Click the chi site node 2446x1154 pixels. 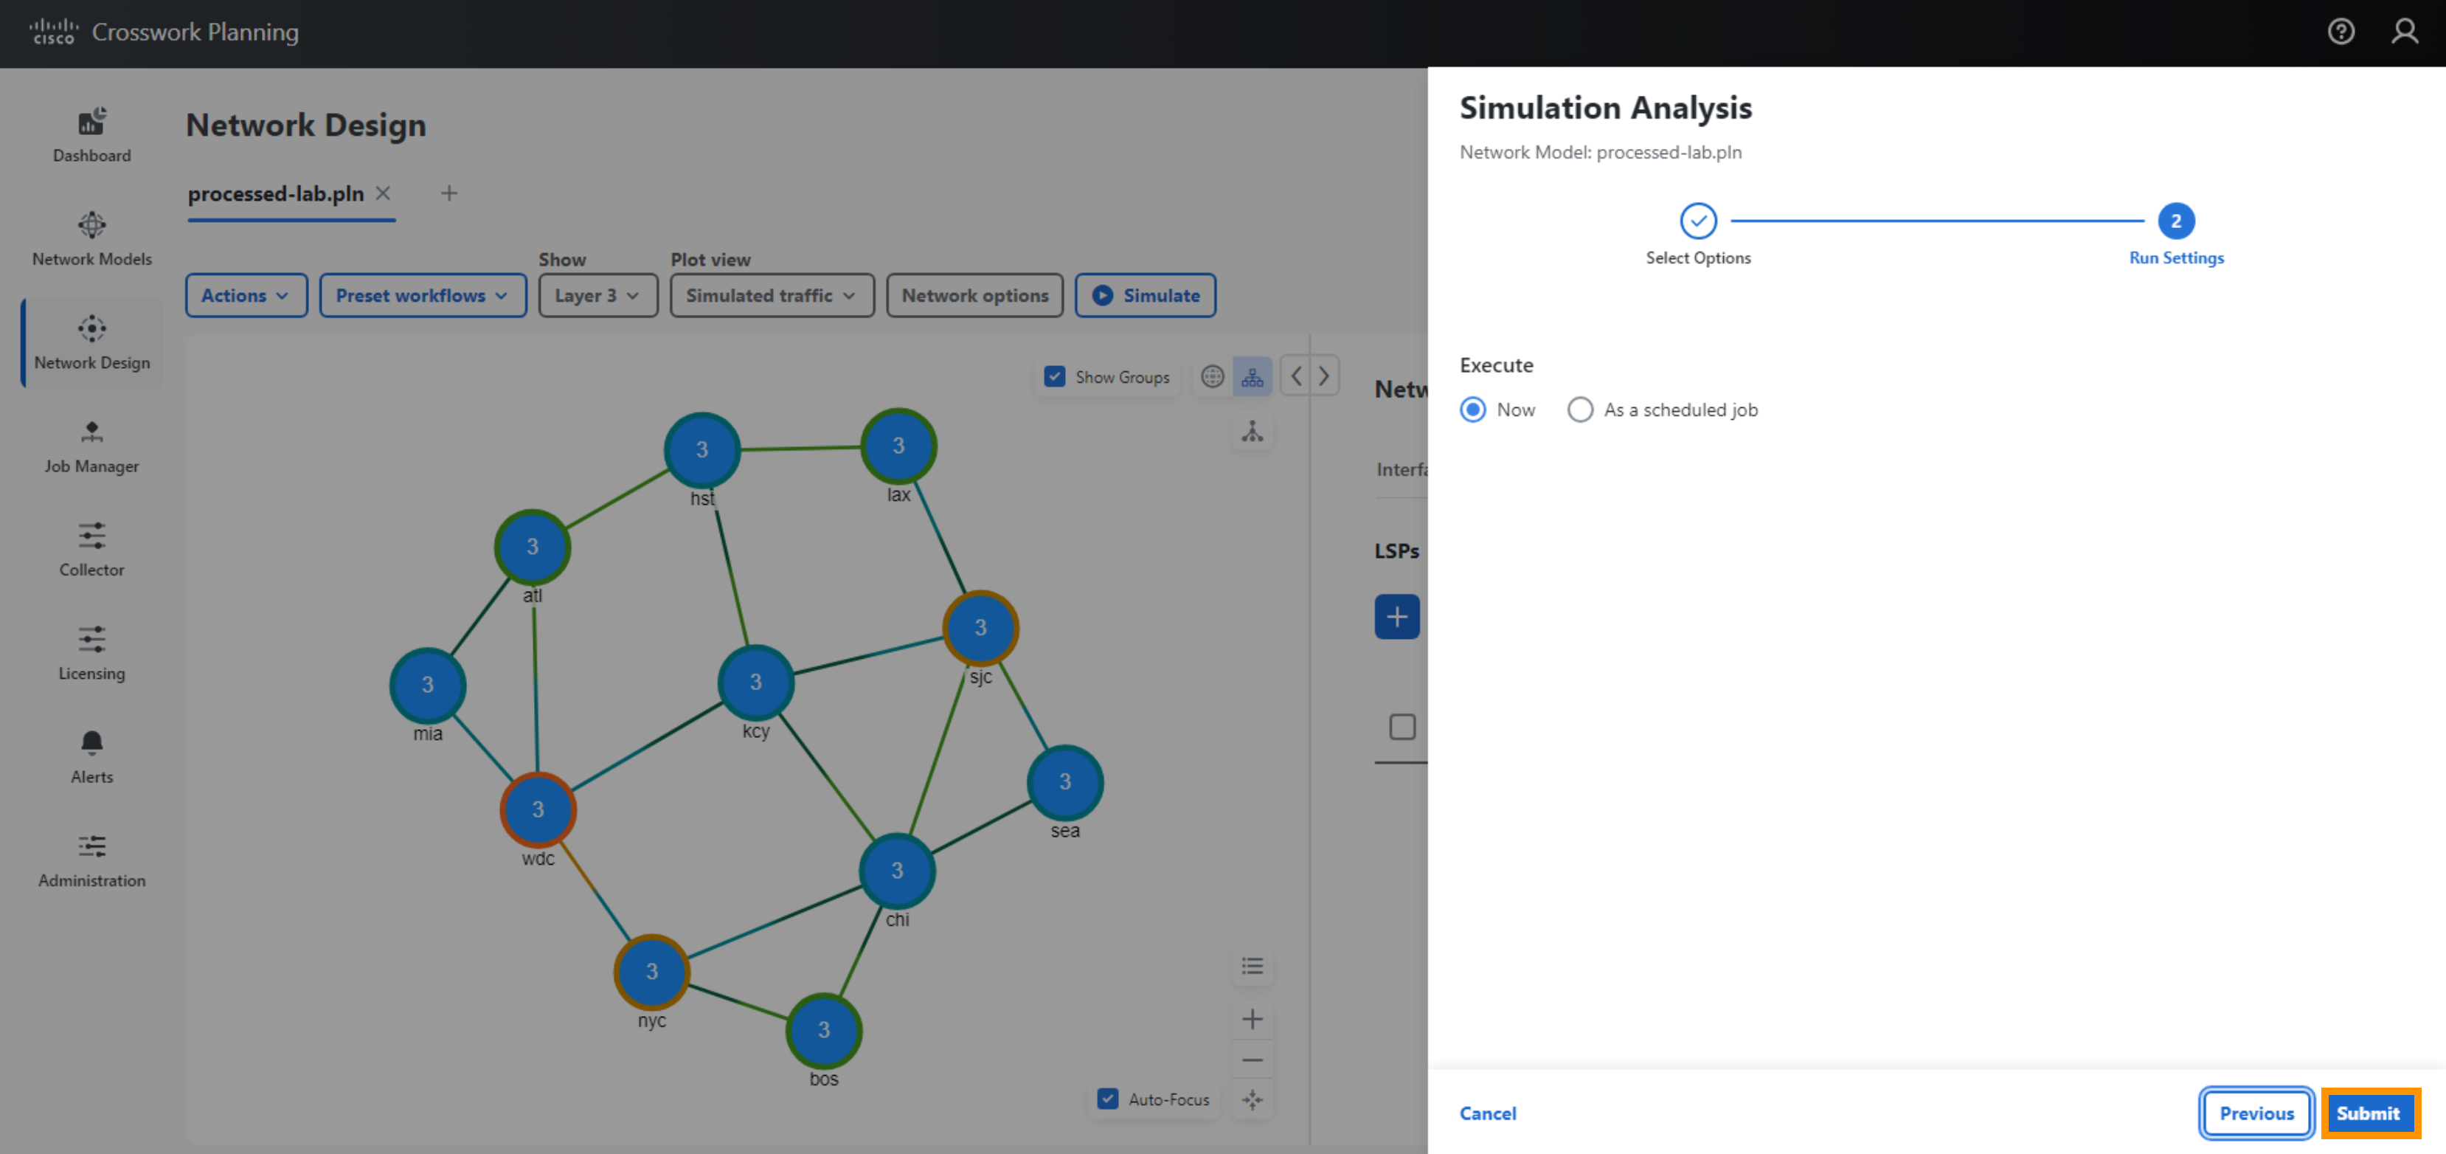pyautogui.click(x=897, y=871)
